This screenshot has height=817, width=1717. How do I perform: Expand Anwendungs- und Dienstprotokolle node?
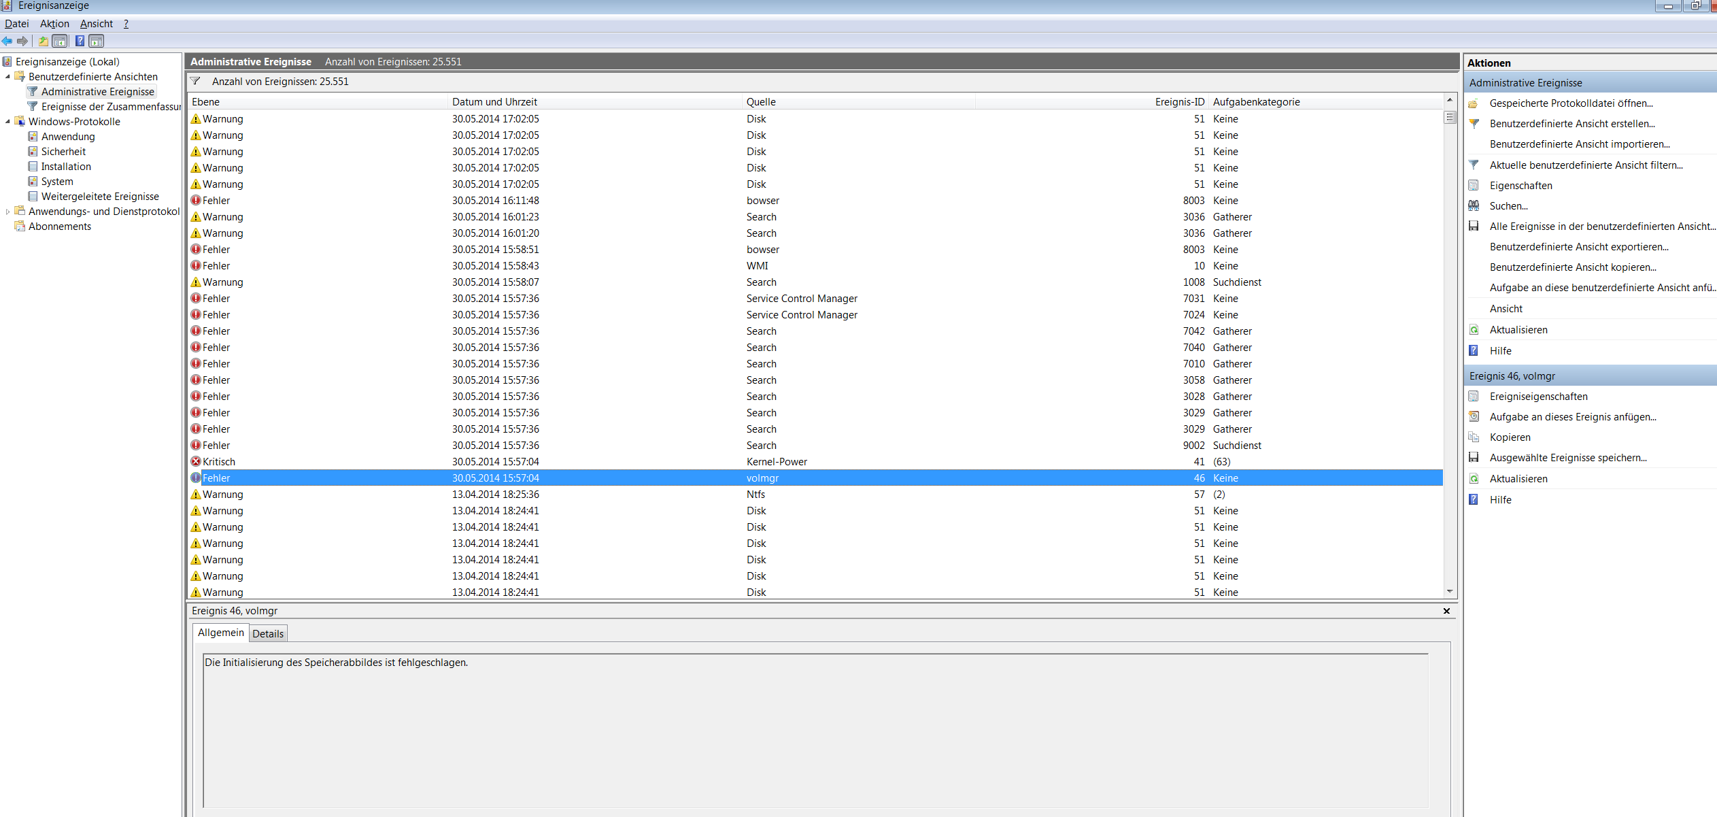(7, 212)
